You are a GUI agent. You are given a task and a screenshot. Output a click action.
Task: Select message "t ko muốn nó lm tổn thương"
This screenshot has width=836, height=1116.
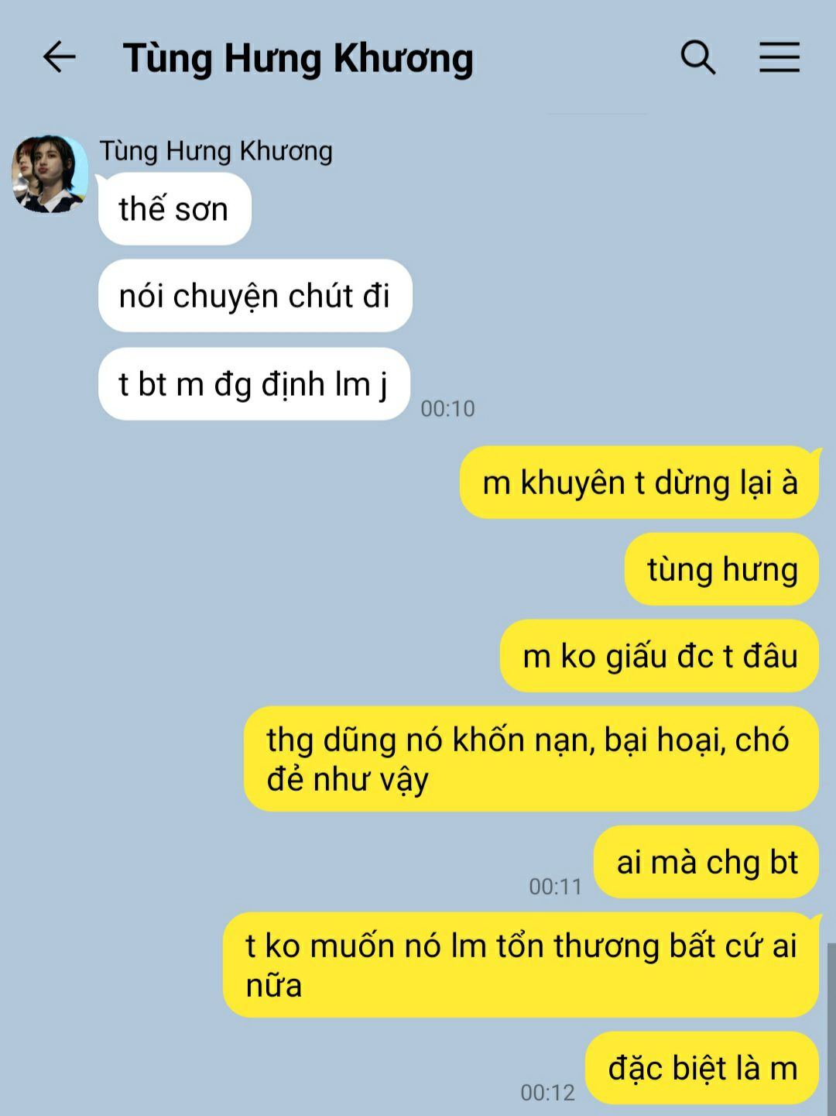[x=521, y=965]
